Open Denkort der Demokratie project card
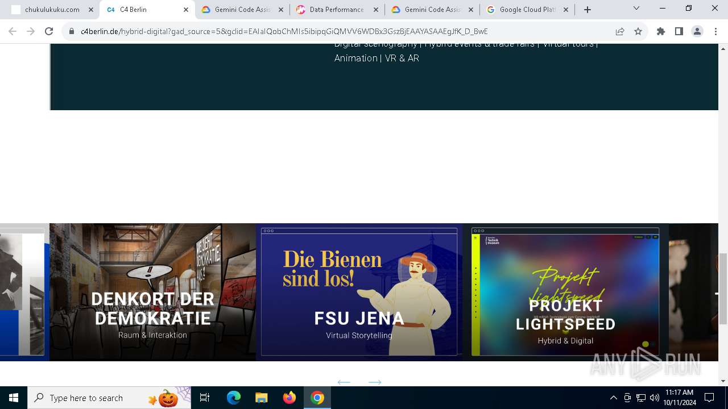 152,292
